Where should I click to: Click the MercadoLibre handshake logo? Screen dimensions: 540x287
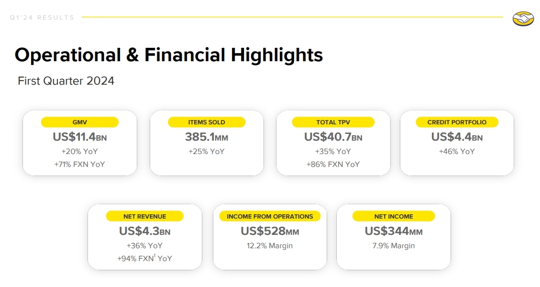(x=523, y=19)
